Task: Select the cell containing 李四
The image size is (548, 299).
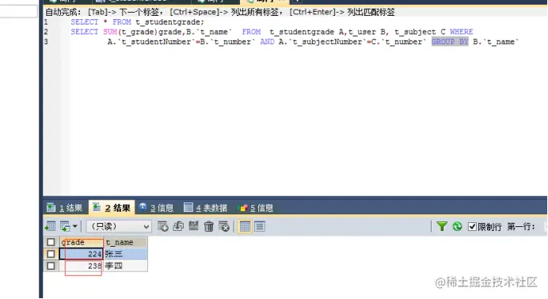Action: (126, 266)
